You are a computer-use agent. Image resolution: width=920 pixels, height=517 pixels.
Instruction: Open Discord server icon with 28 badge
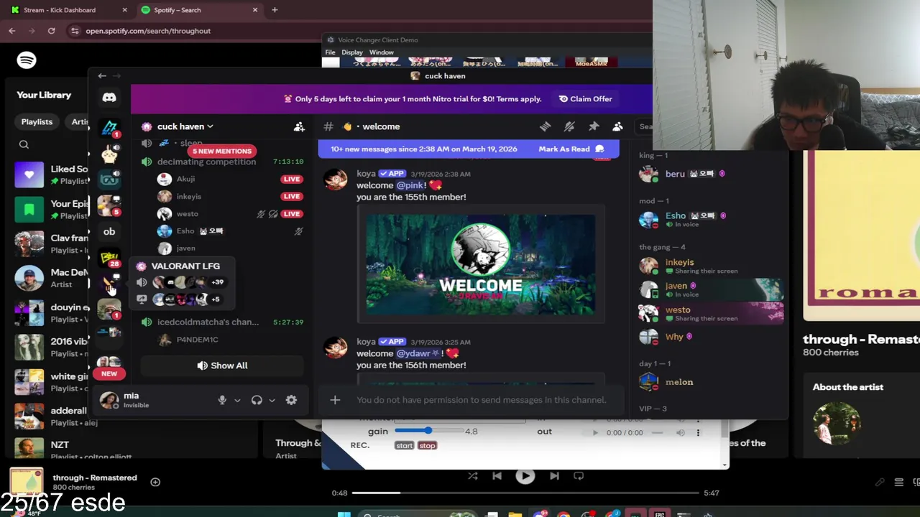[x=109, y=257]
